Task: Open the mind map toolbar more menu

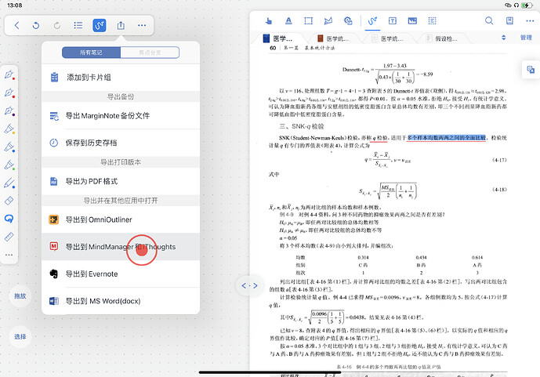Action: tap(142, 25)
